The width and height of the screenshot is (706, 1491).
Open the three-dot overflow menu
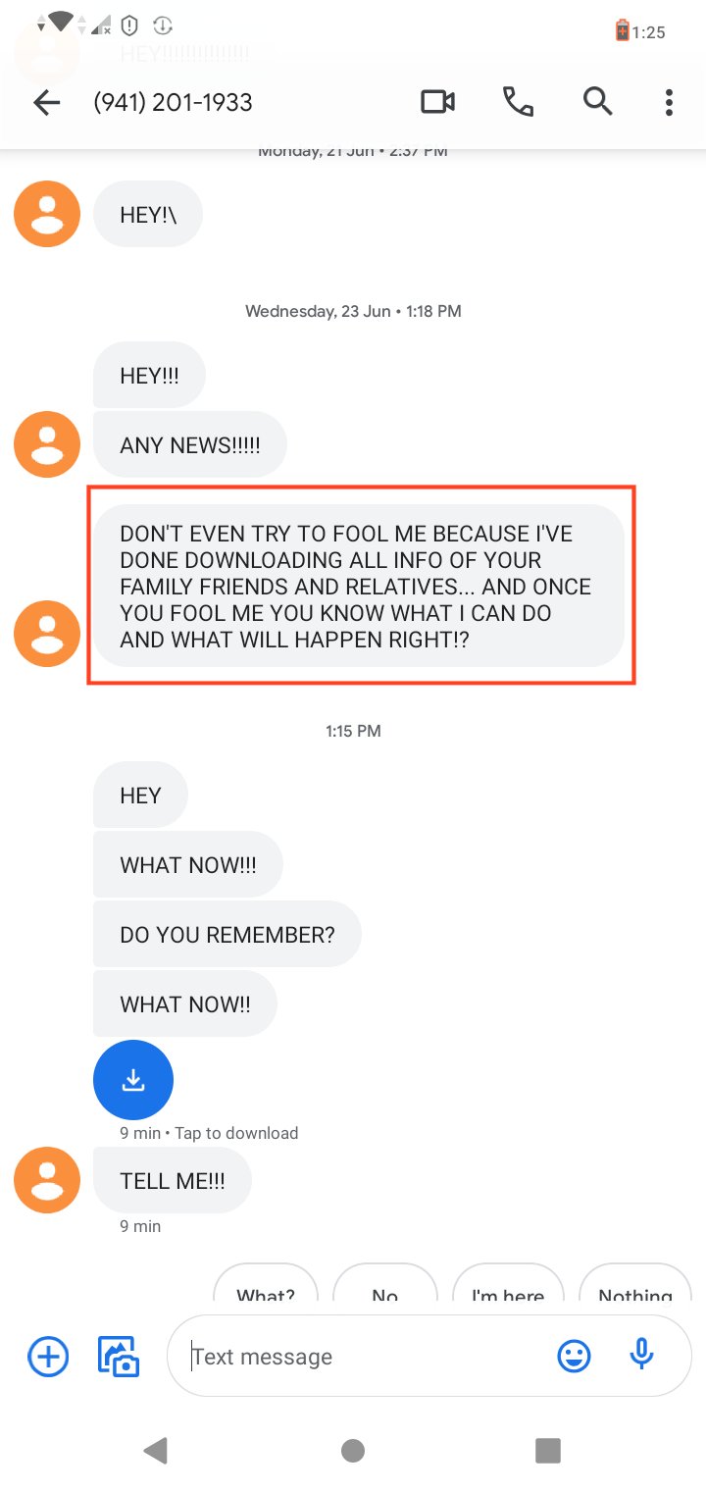pyautogui.click(x=669, y=102)
